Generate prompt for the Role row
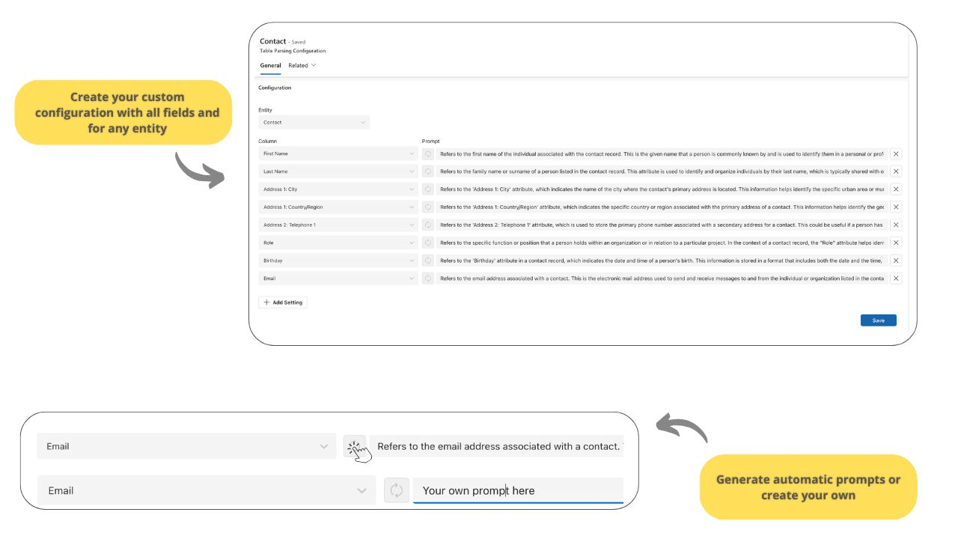This screenshot has width=958, height=539. click(428, 243)
